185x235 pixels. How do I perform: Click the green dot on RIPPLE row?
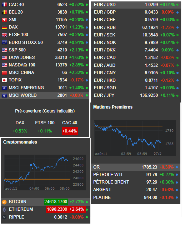(87, 217)
